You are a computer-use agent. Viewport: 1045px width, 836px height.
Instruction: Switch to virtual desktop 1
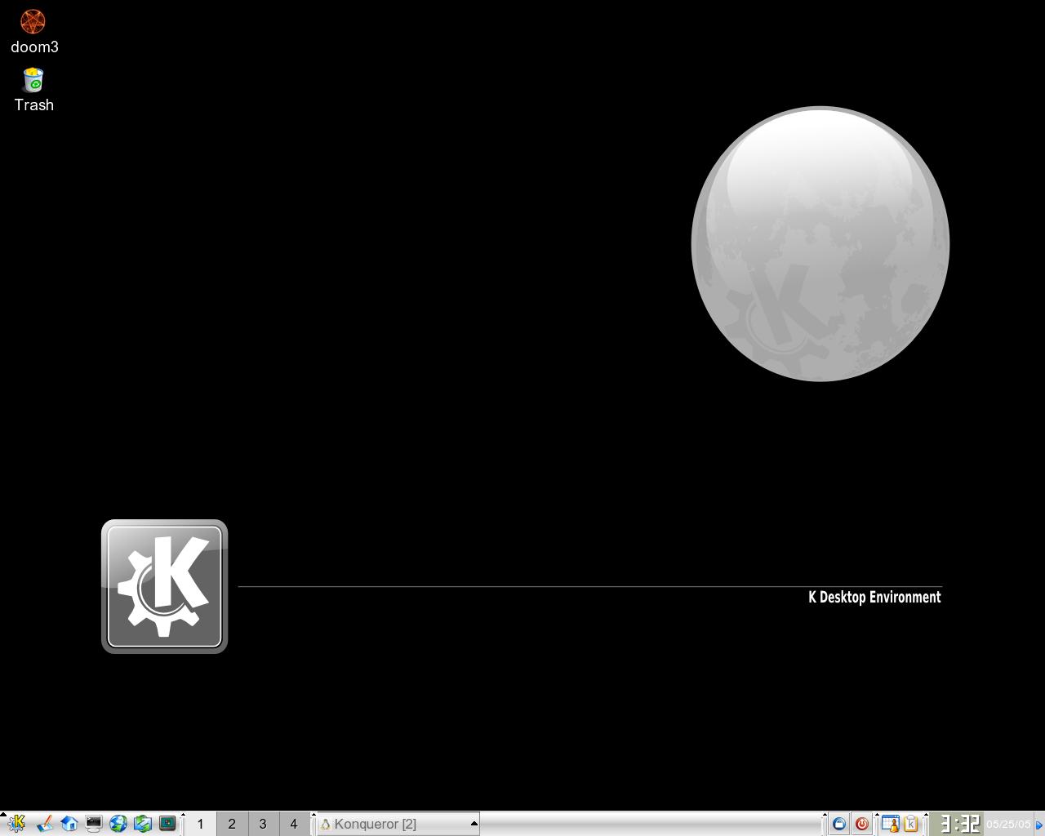[x=201, y=824]
